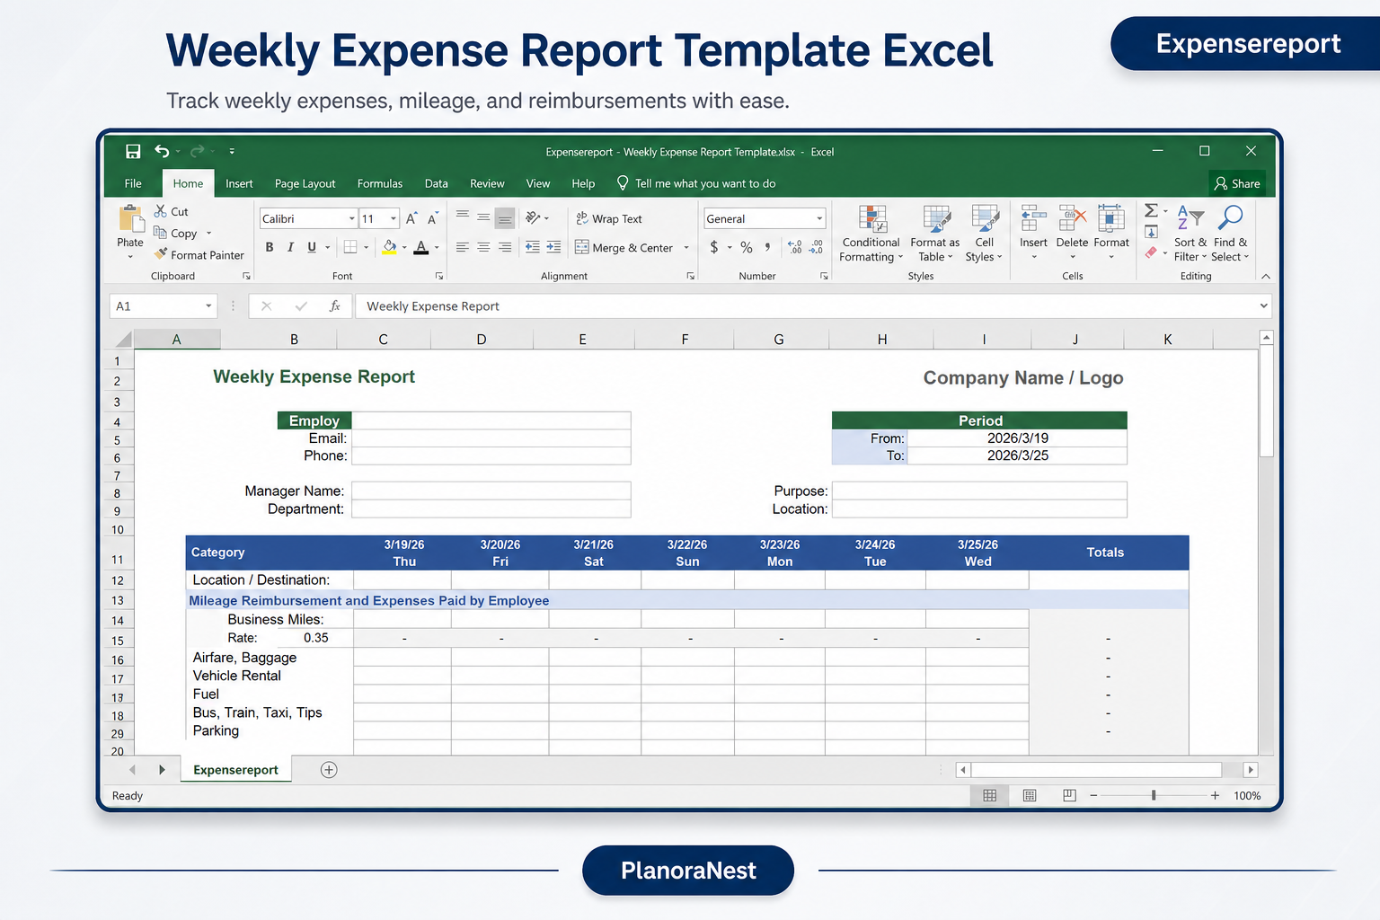Open the File tab

133,183
